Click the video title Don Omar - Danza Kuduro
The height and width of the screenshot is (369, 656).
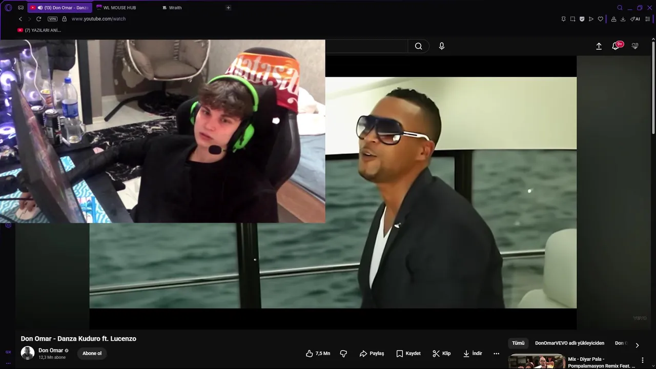pyautogui.click(x=78, y=339)
